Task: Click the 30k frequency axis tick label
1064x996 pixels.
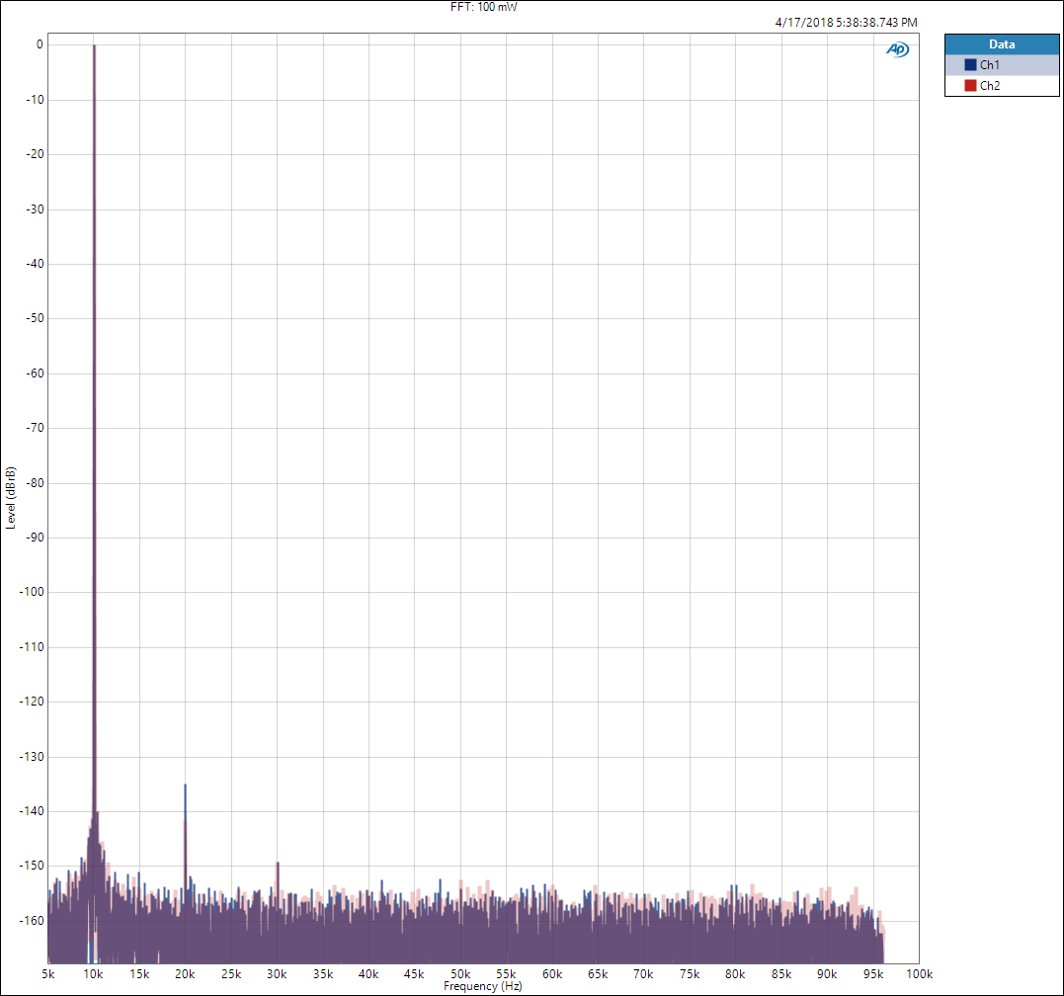Action: (277, 974)
